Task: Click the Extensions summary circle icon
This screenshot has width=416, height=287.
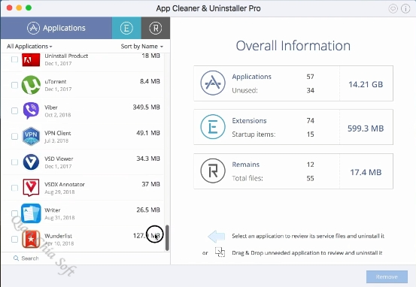Action: coord(213,127)
